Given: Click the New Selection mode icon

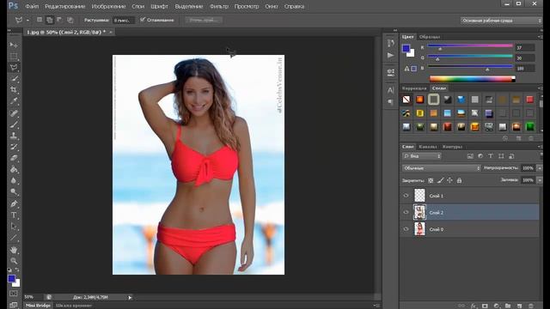Looking at the screenshot, I should [40, 20].
